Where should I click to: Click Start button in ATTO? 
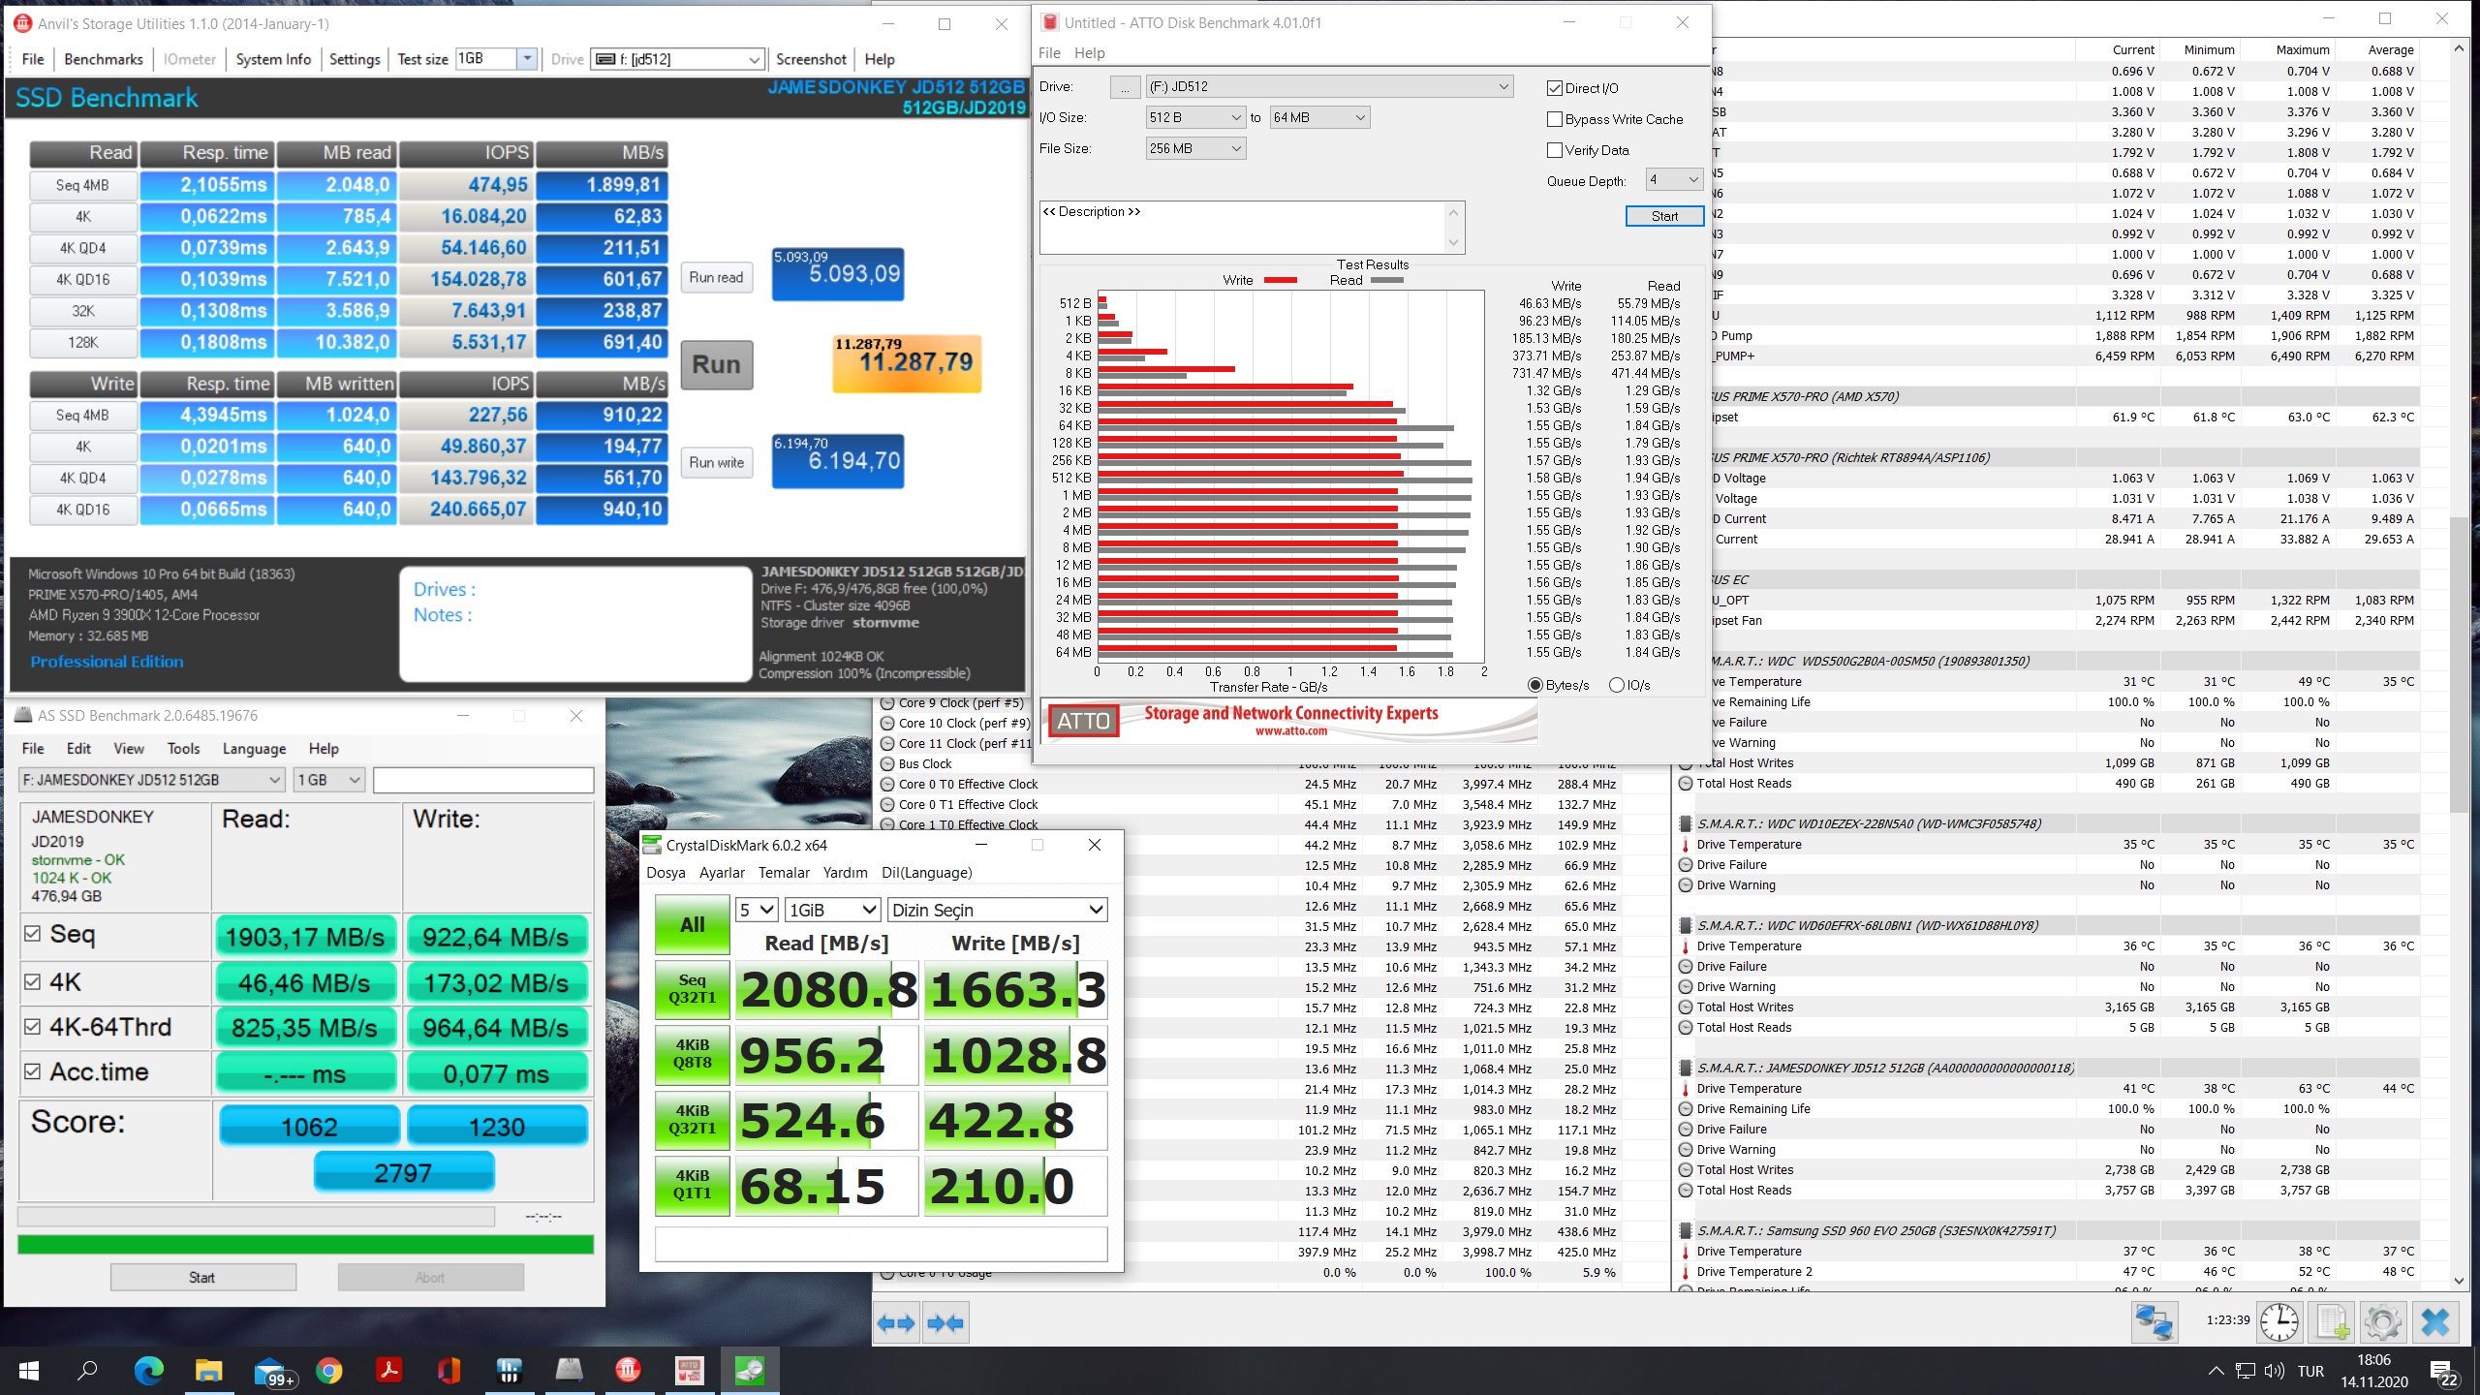1664,216
